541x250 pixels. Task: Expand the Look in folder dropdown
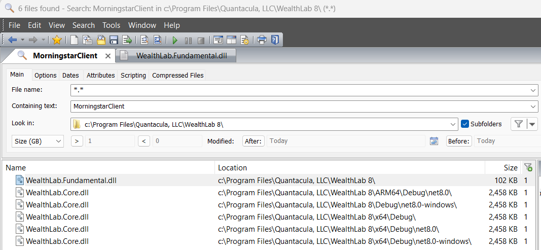453,124
